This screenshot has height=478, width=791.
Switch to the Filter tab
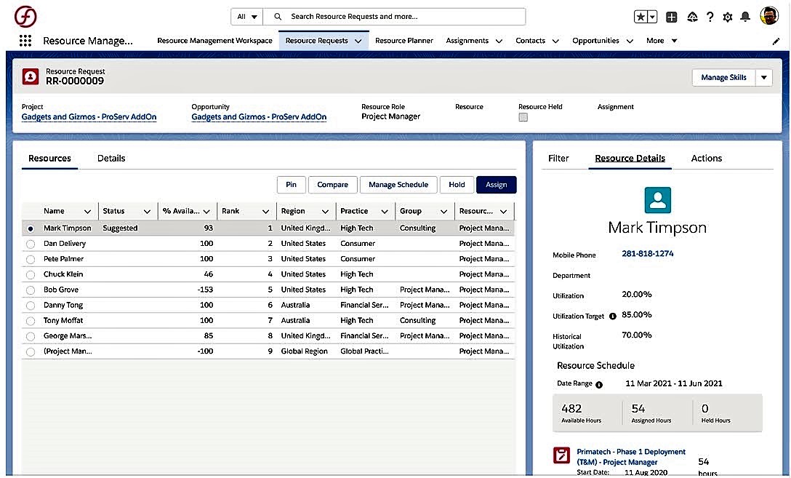558,158
